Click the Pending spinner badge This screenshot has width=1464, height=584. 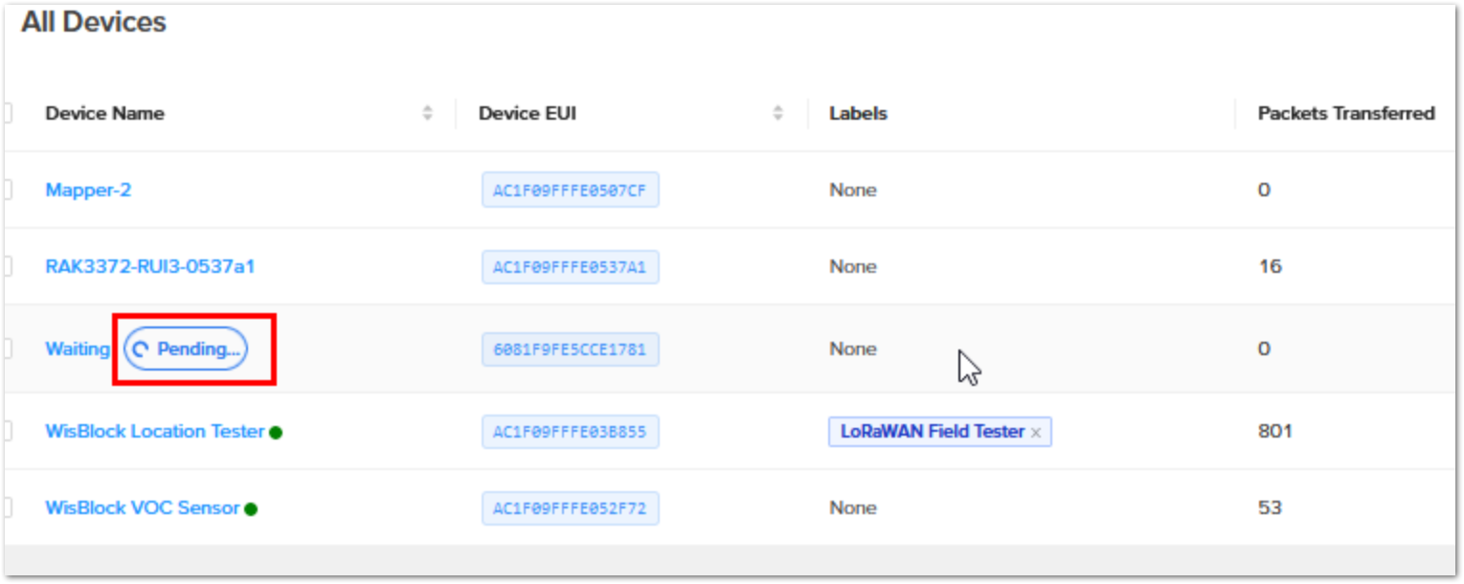(186, 349)
